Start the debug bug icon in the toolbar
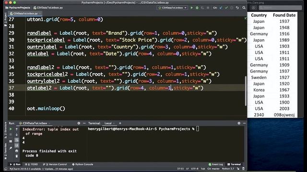 tap(197, 8)
